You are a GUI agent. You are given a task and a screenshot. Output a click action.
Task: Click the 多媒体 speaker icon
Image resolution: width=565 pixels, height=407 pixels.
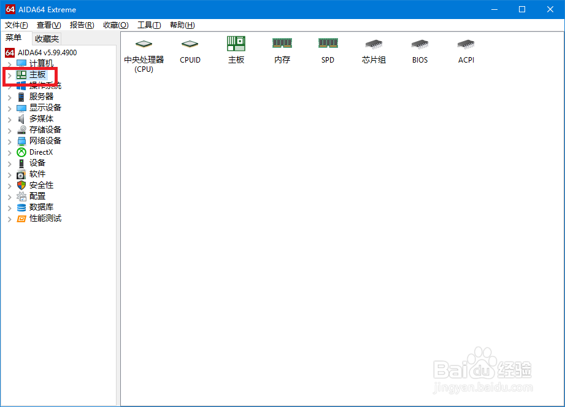click(x=21, y=118)
